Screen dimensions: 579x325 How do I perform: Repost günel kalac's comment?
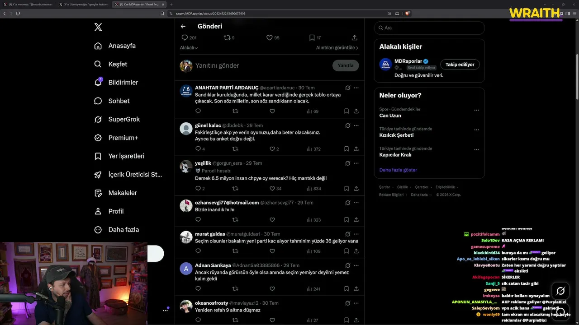235,149
